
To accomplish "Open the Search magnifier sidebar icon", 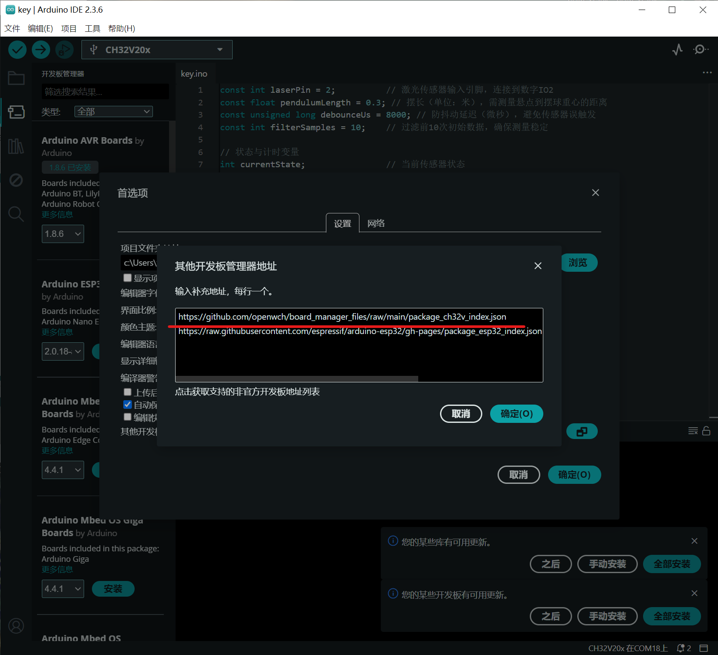I will tap(16, 214).
